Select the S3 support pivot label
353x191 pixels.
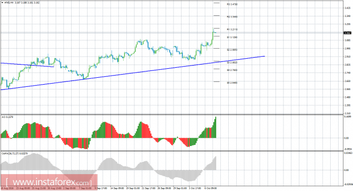[x=232, y=62]
